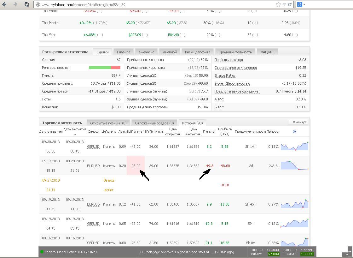Open the Стандартное отклонение definition link
The image size is (353, 258).
coord(235,68)
